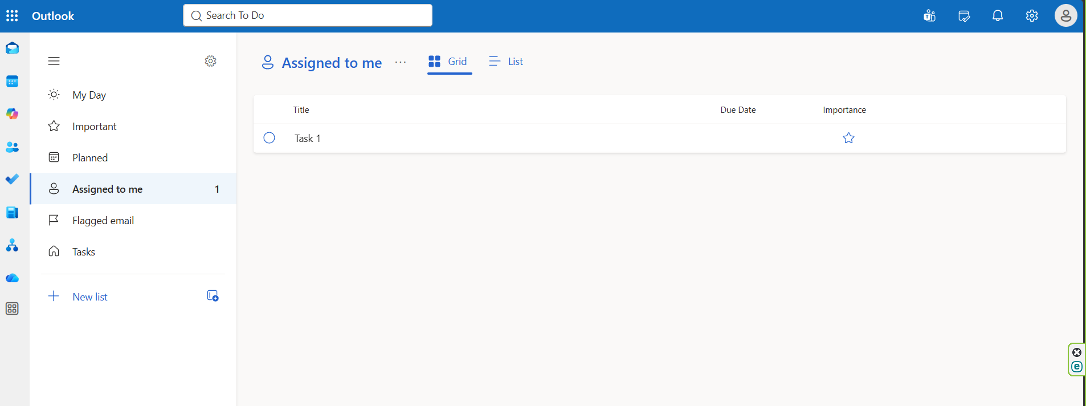Switch to List view tab
The width and height of the screenshot is (1086, 406).
(506, 62)
